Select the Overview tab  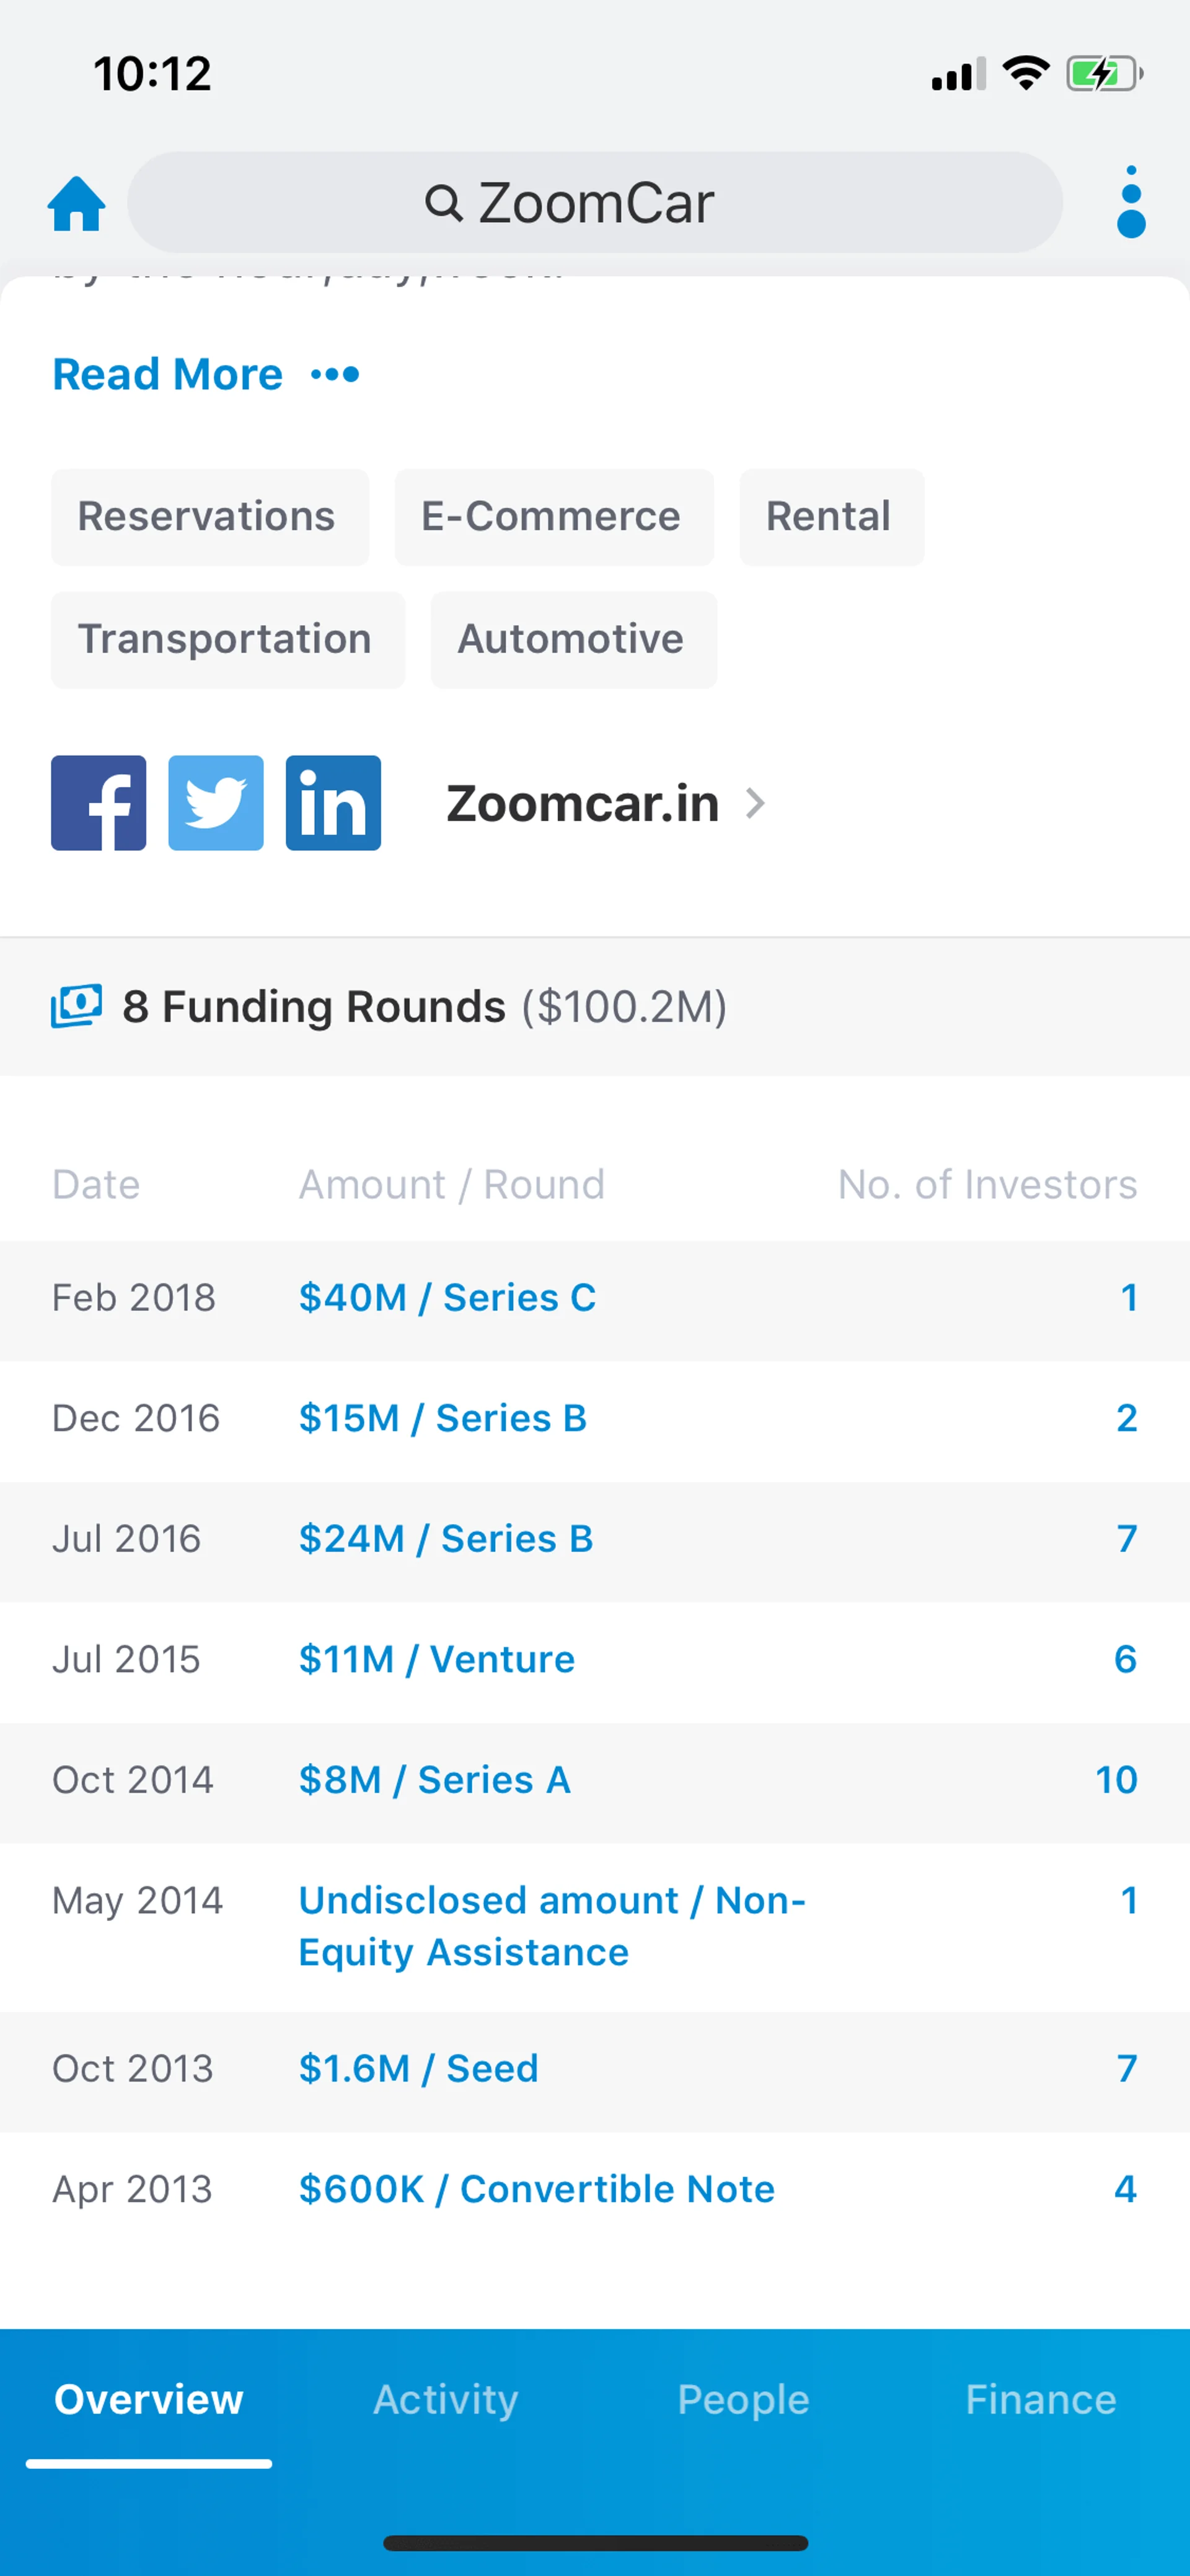149,2400
